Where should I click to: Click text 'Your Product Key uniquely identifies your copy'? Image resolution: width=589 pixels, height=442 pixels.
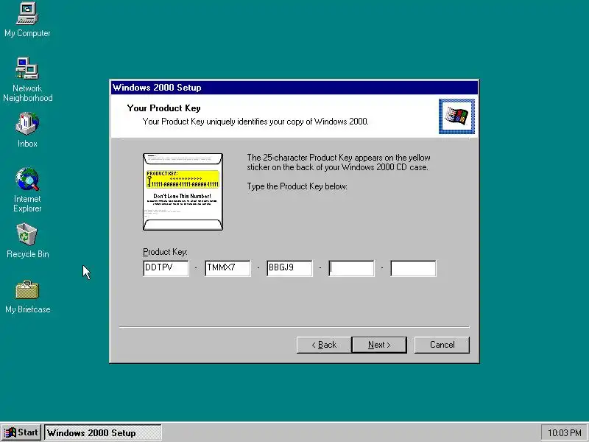(x=228, y=122)
